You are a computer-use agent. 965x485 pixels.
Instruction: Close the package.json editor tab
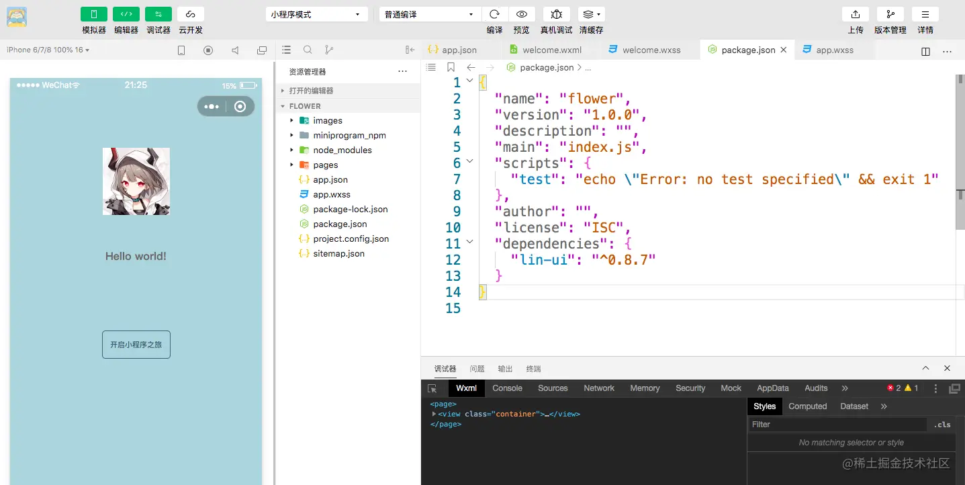pyautogui.click(x=784, y=50)
